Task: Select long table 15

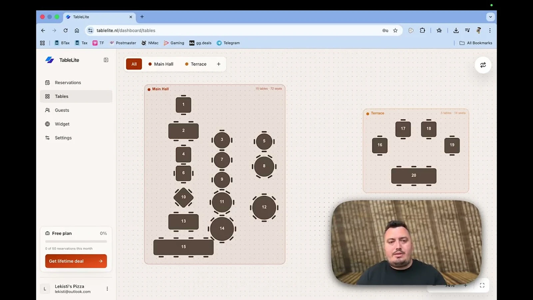Action: (184, 247)
